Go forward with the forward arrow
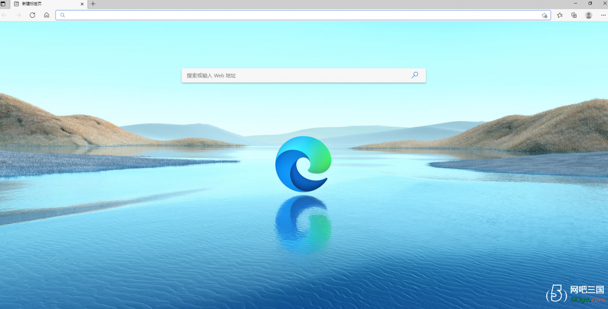 coord(18,15)
